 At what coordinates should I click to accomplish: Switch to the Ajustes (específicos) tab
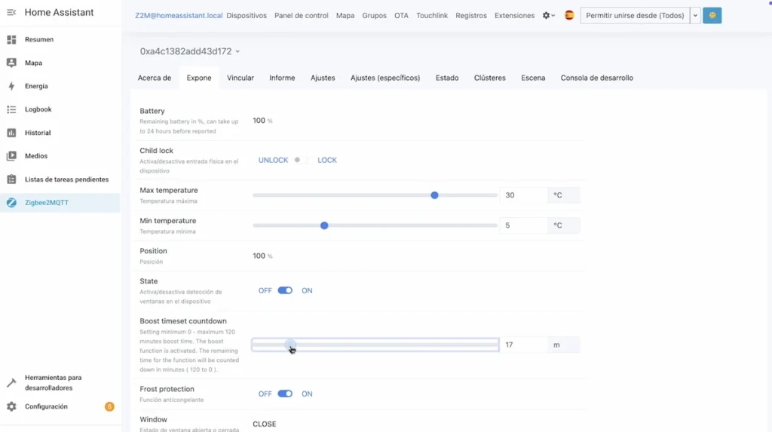point(384,78)
